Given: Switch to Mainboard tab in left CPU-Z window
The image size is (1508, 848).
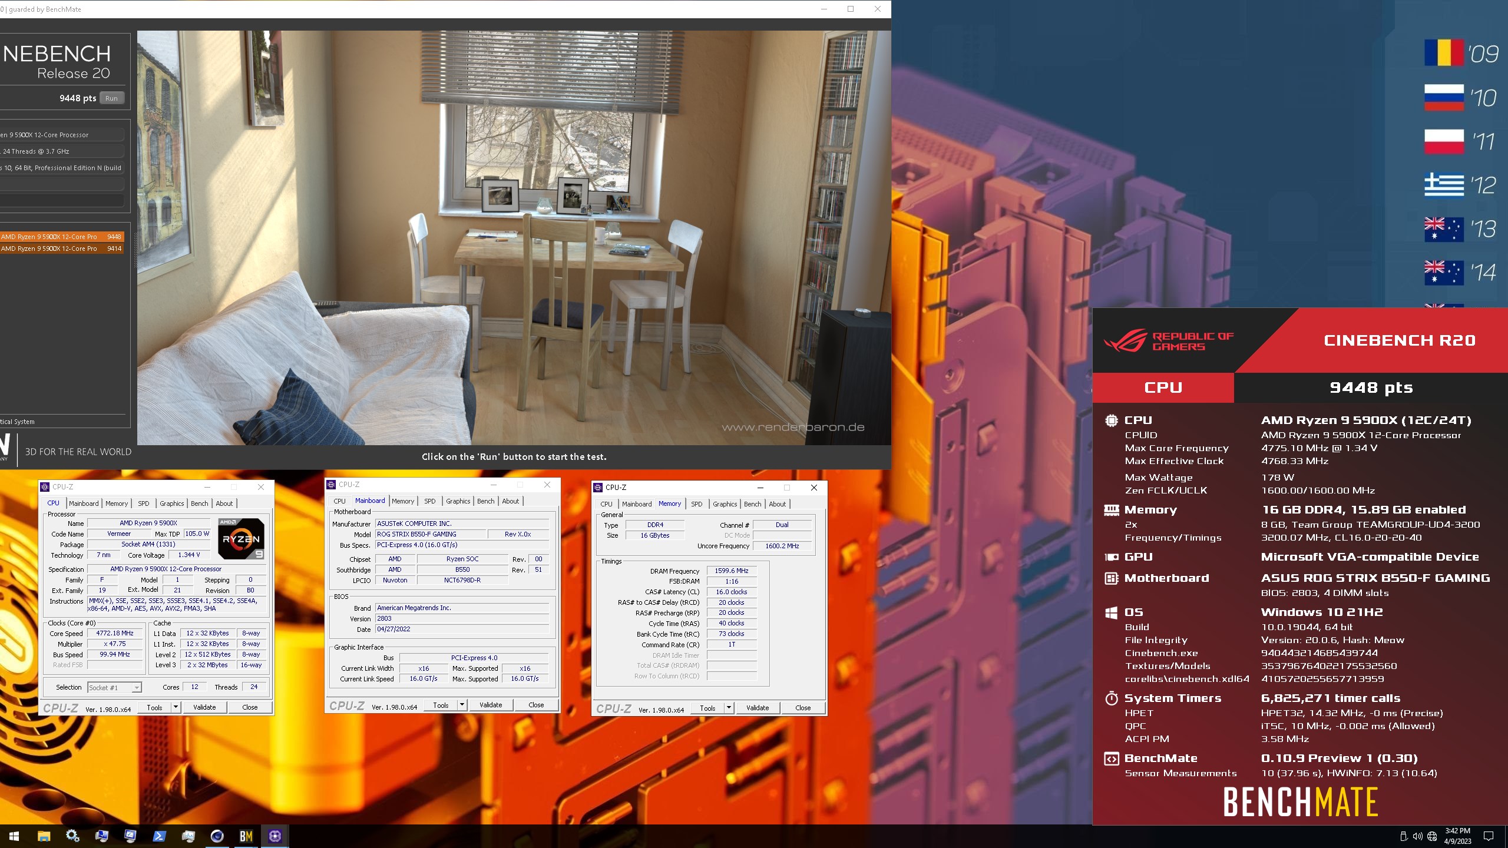Looking at the screenshot, I should coord(84,503).
